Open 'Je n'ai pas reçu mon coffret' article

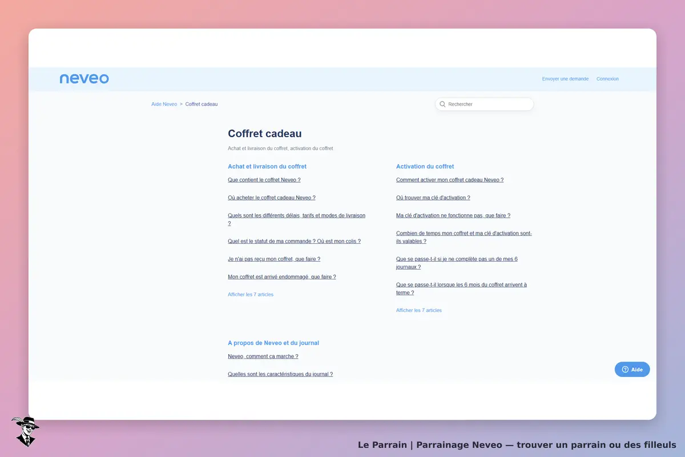coord(274,259)
